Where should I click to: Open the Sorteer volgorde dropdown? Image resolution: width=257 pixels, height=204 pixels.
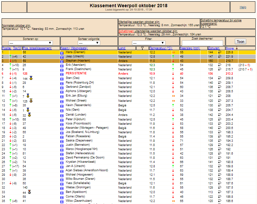[x=89, y=43]
